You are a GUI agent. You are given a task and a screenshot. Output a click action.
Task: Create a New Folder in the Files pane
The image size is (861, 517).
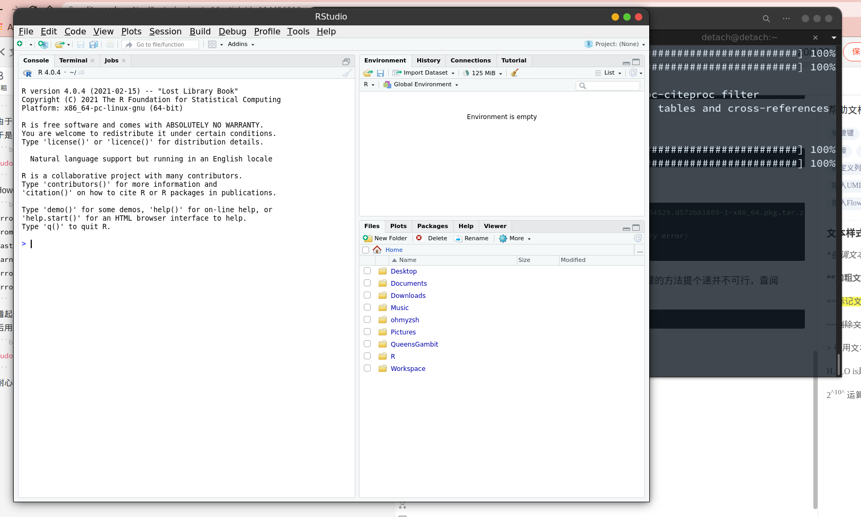coord(385,238)
